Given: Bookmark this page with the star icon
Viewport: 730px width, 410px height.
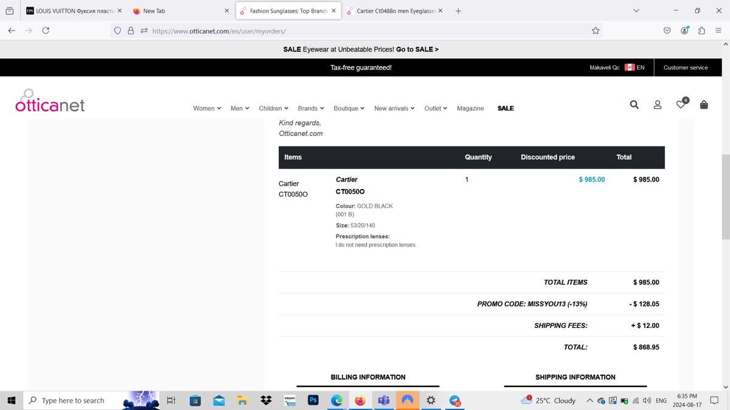Looking at the screenshot, I should (x=596, y=30).
